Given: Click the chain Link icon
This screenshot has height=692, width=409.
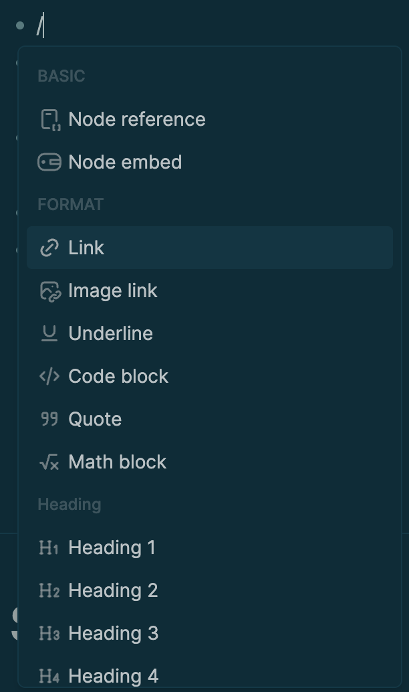Looking at the screenshot, I should pos(49,248).
